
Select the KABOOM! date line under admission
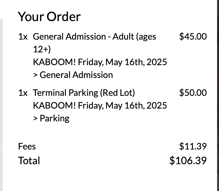[x=100, y=62]
